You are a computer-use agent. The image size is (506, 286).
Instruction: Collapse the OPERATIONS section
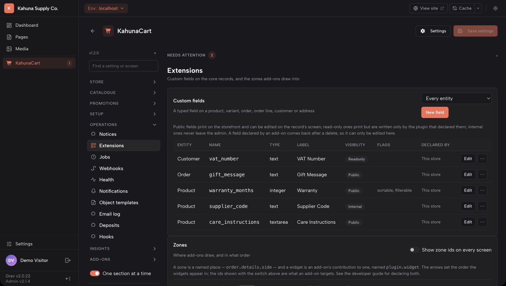click(123, 125)
